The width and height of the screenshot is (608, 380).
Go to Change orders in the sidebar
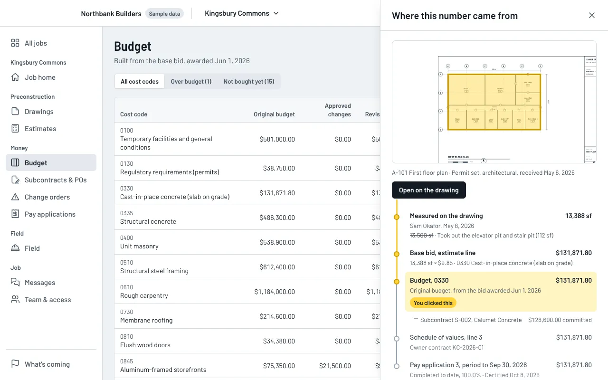pyautogui.click(x=51, y=197)
